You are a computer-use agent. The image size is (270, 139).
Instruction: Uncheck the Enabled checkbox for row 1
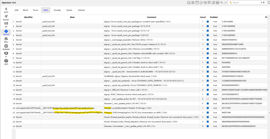pyautogui.click(x=208, y=22)
